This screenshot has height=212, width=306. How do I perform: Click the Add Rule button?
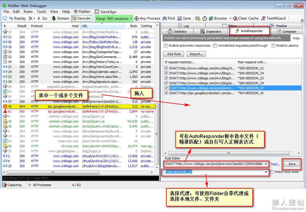pyautogui.click(x=174, y=54)
